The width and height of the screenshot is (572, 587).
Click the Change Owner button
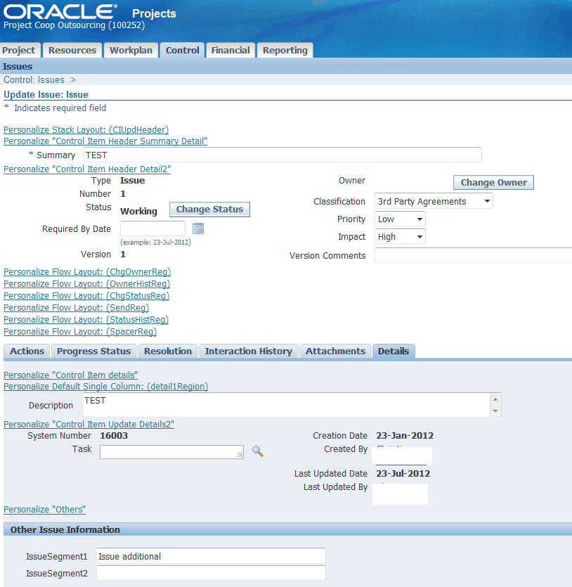click(x=493, y=182)
